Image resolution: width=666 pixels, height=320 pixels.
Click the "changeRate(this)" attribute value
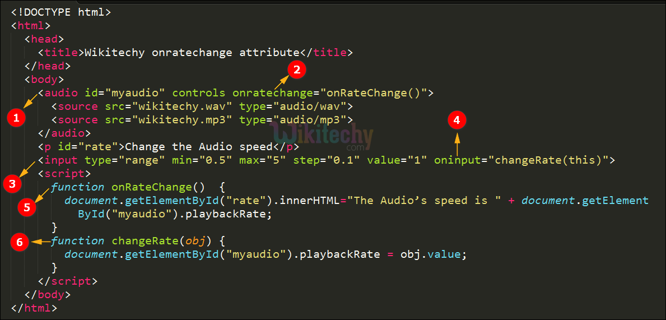click(x=548, y=160)
